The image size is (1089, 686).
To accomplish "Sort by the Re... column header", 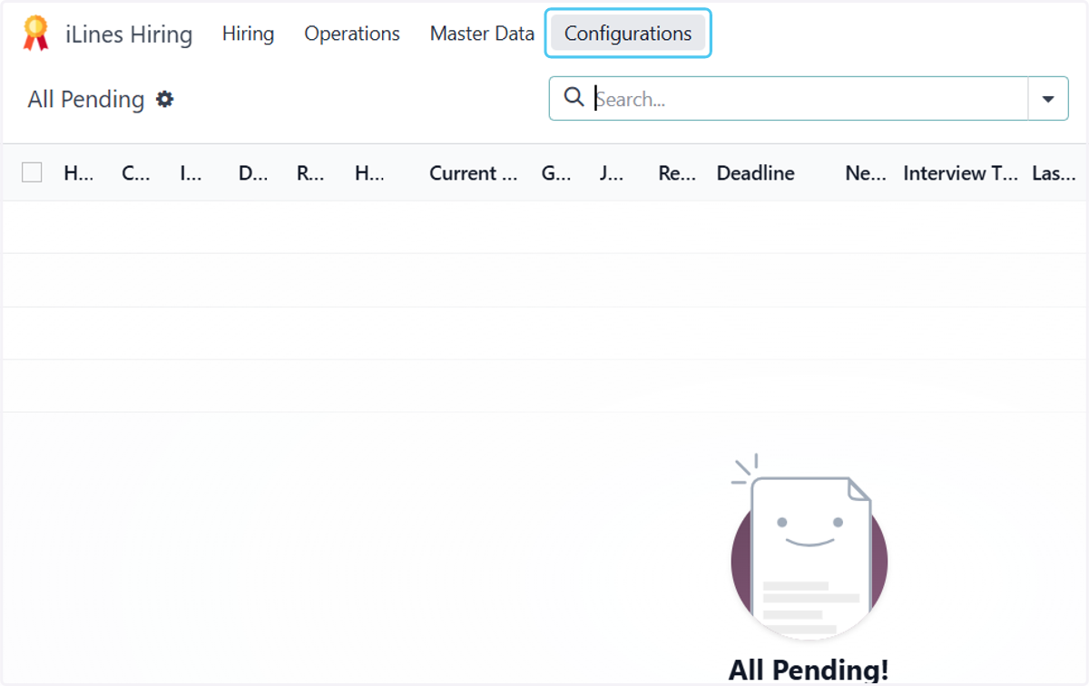I will tap(677, 172).
